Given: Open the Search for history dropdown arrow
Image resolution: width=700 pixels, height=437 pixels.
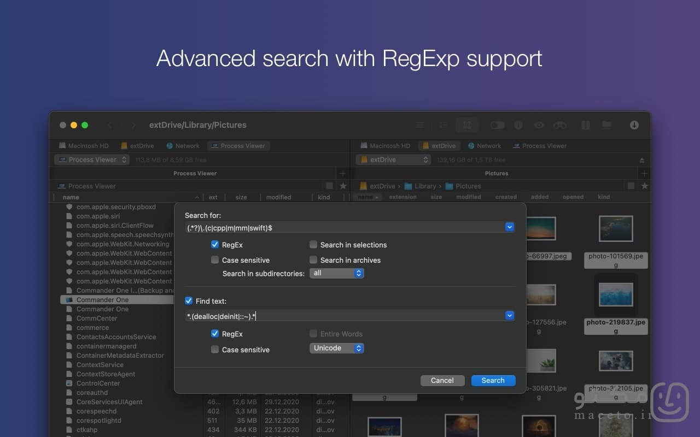Looking at the screenshot, I should [510, 227].
